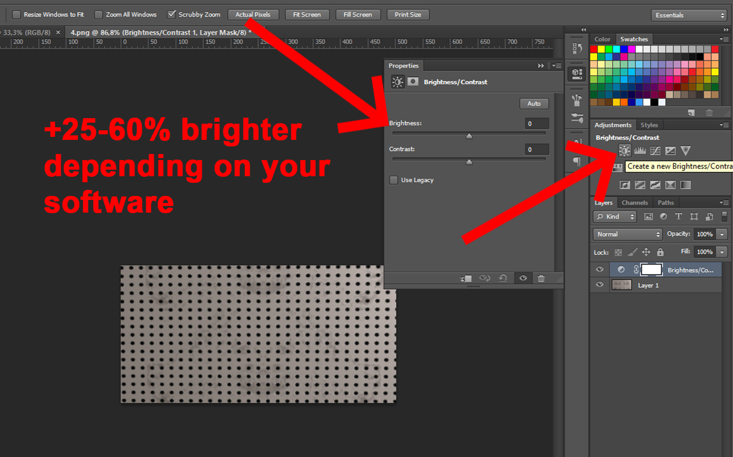Open the Kind filter dropdown
Viewport: 733px width, 457px height.
(x=615, y=217)
